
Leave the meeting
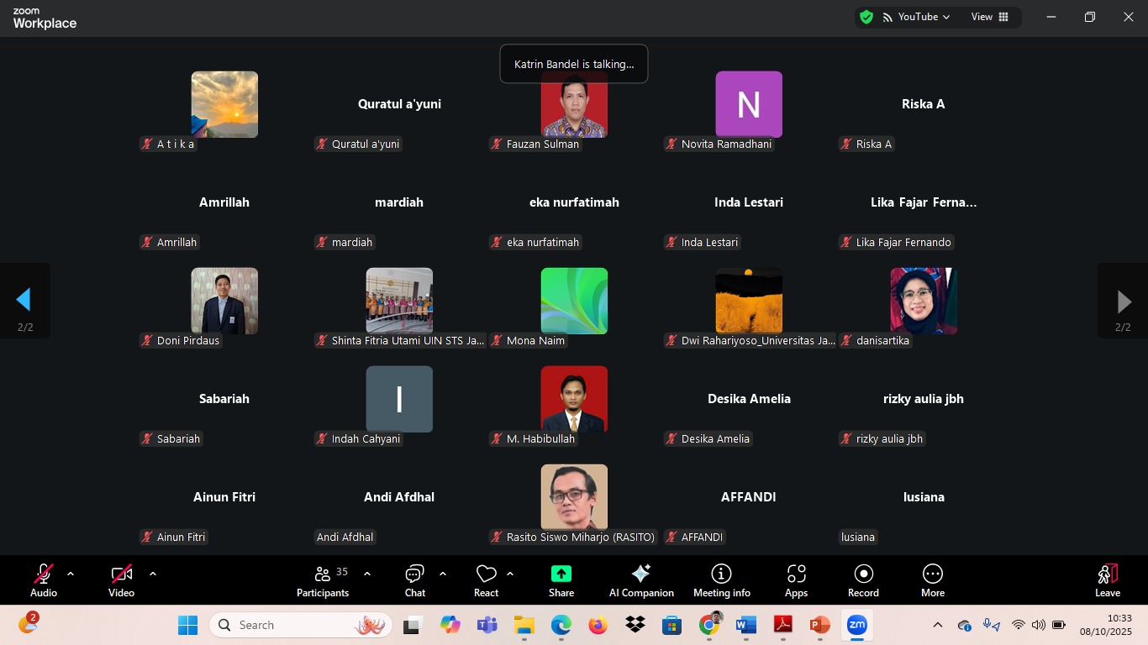click(x=1108, y=581)
